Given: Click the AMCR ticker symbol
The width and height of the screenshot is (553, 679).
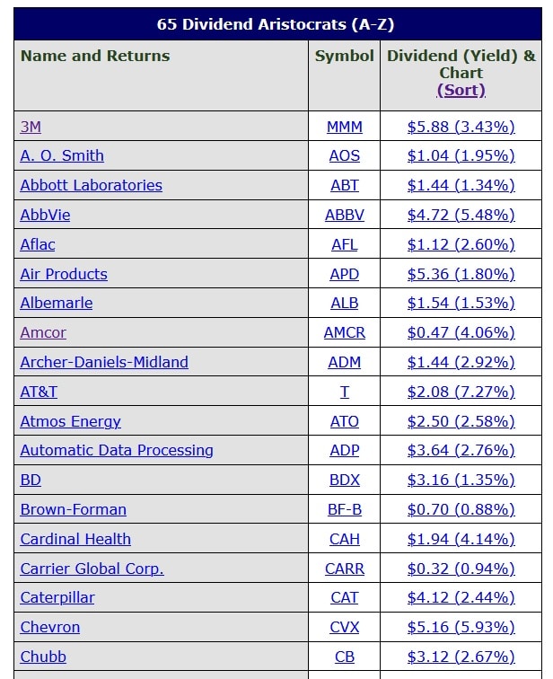Looking at the screenshot, I should (345, 332).
